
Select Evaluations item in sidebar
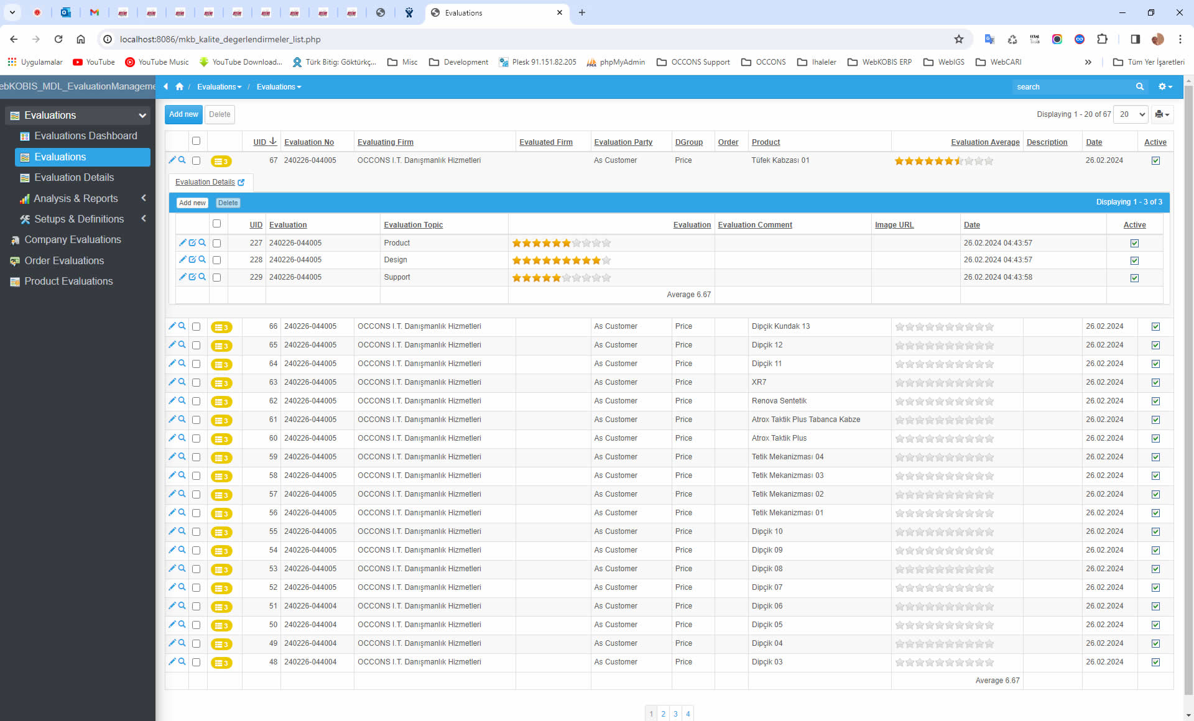click(82, 157)
